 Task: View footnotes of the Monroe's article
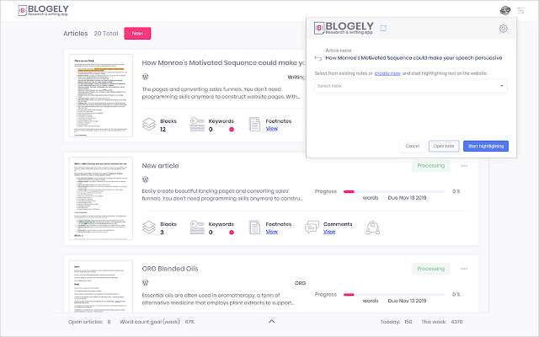[x=271, y=129]
